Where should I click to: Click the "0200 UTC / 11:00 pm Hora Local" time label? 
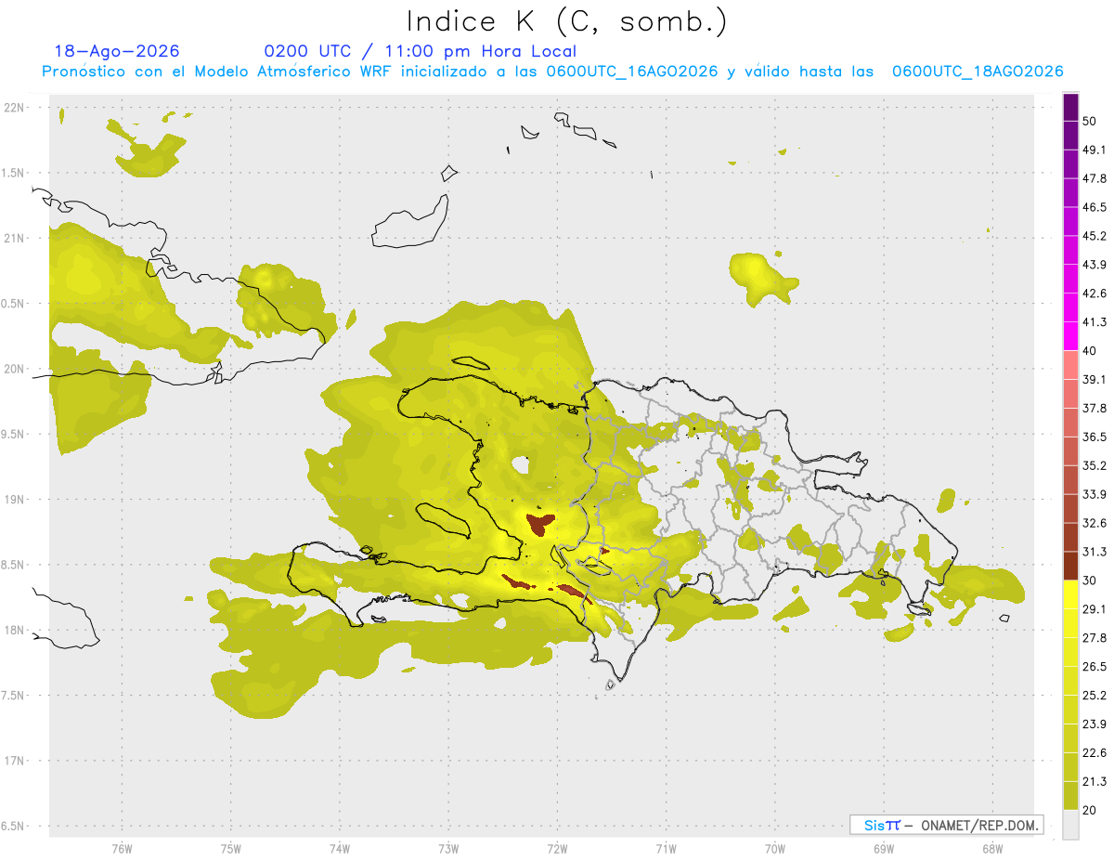click(420, 51)
